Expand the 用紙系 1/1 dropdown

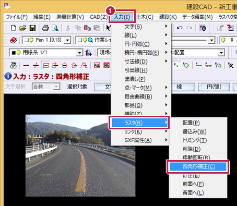[x=79, y=53]
